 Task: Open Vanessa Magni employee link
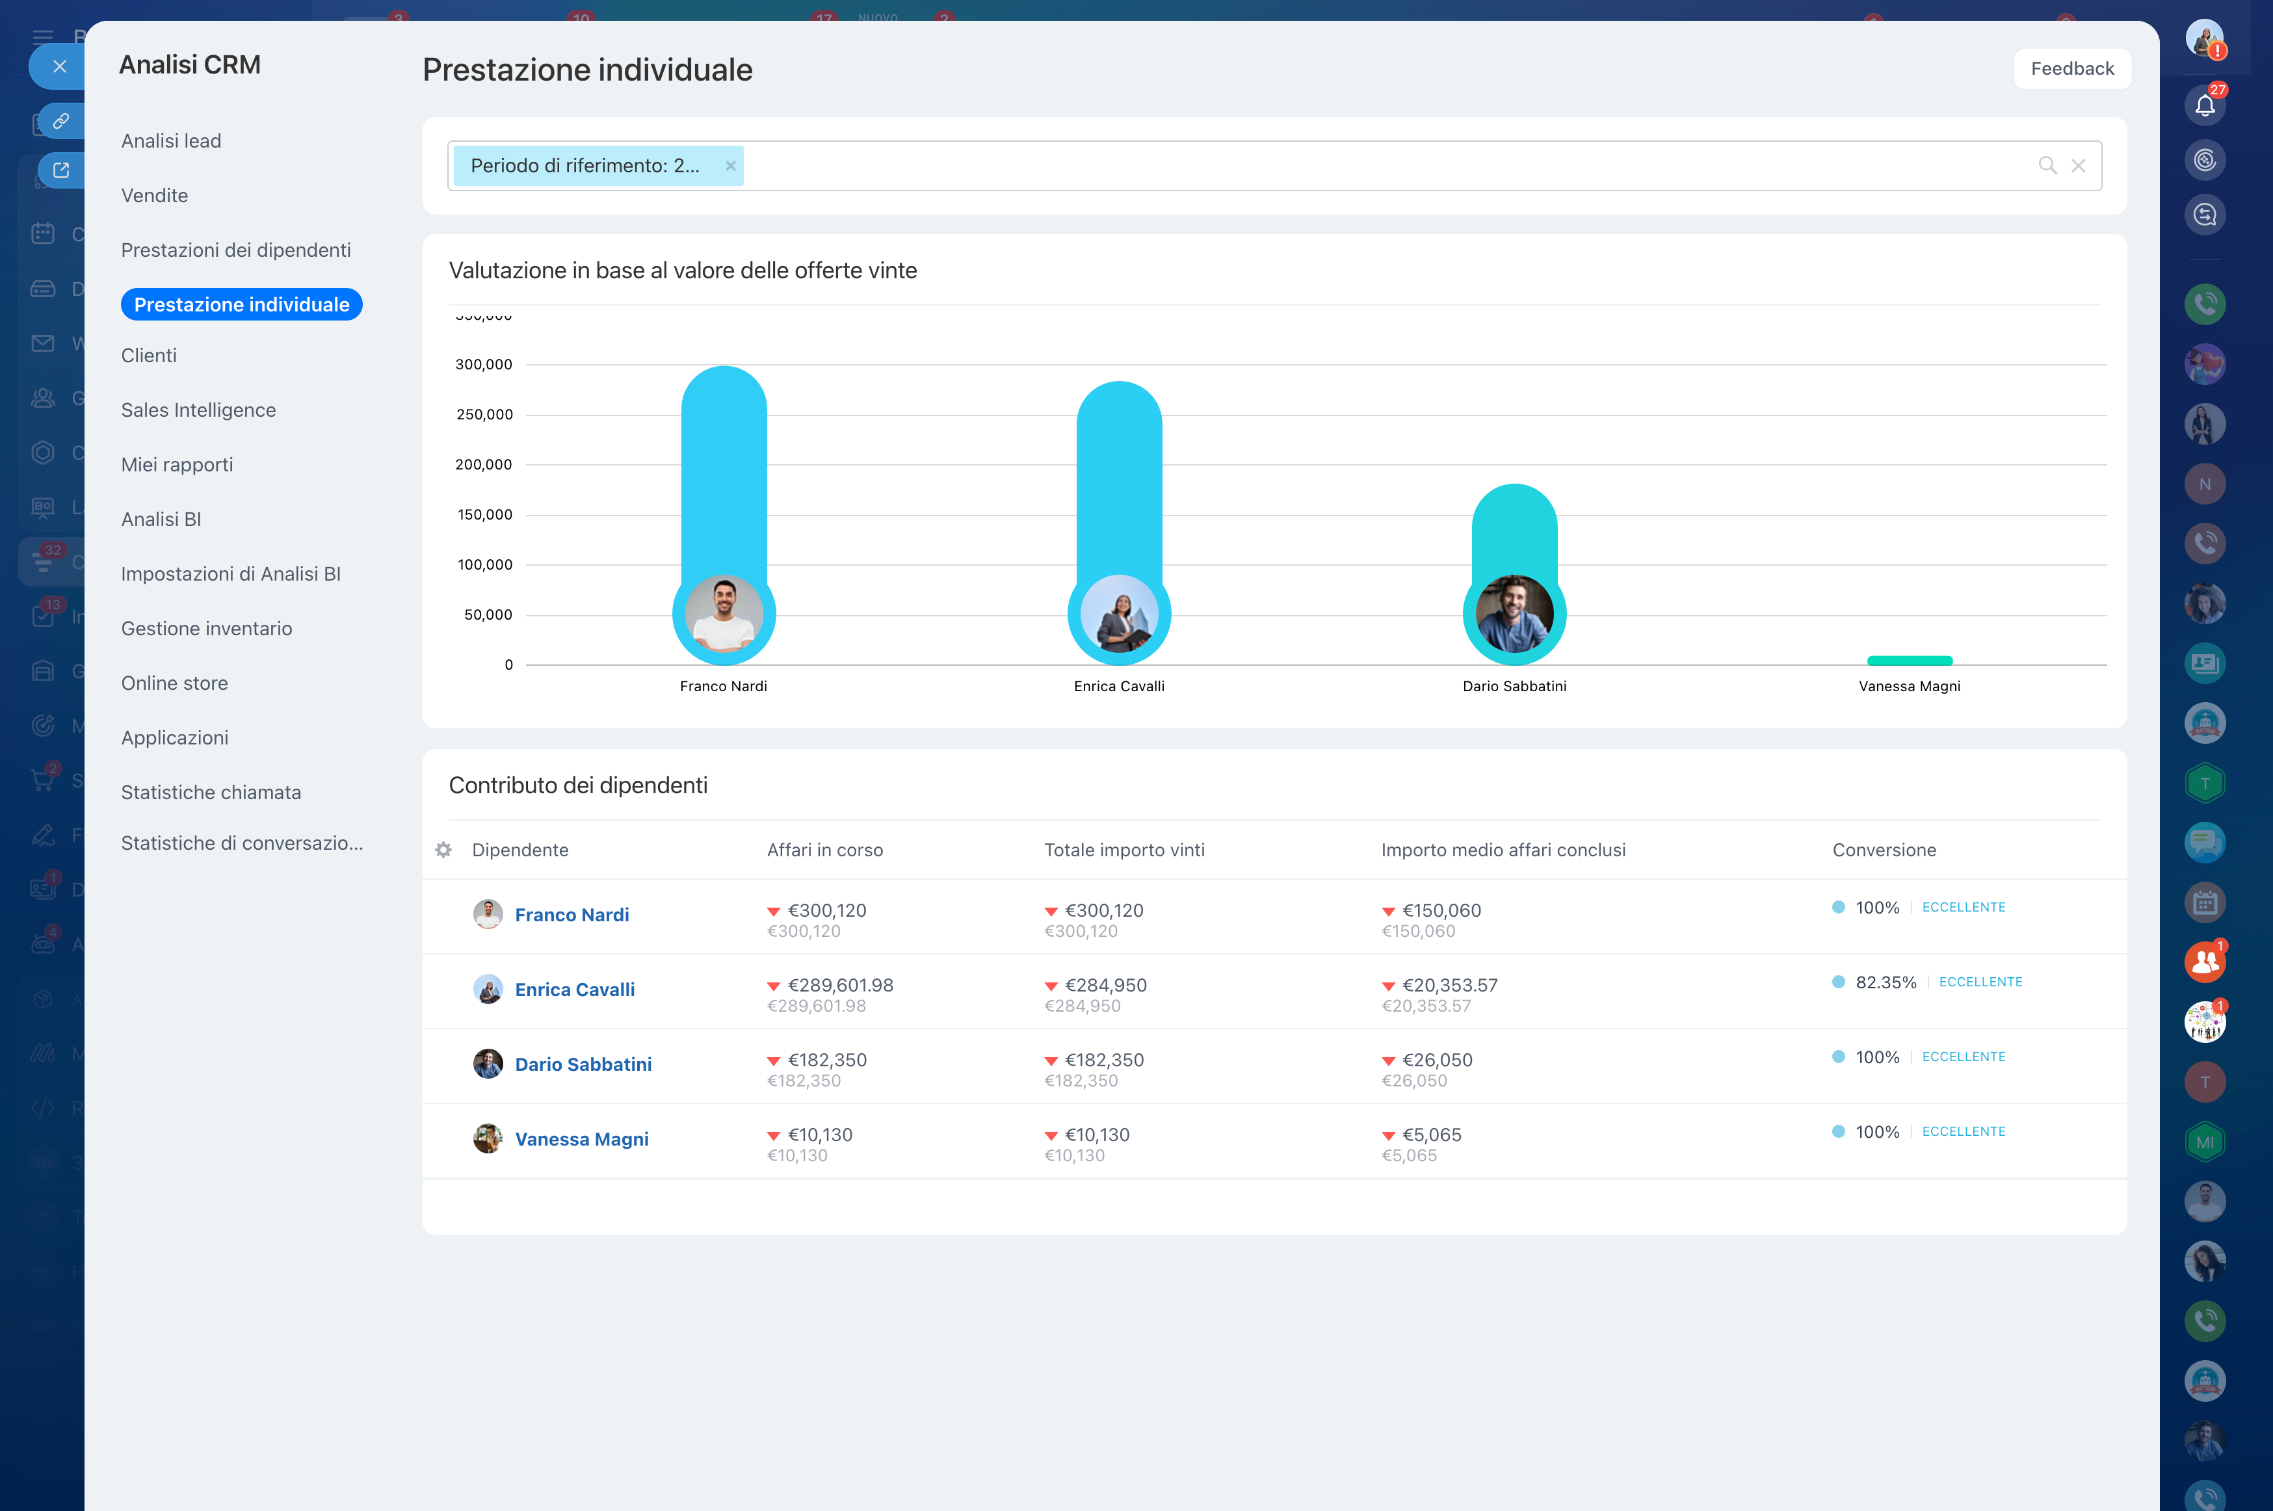pos(581,1139)
